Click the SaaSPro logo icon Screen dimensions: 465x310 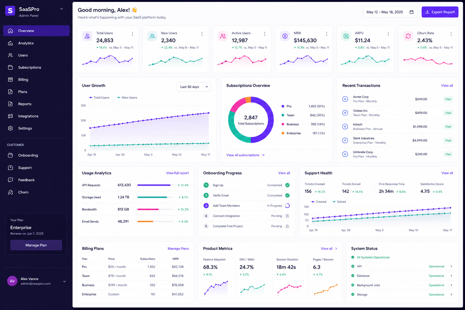(10, 11)
